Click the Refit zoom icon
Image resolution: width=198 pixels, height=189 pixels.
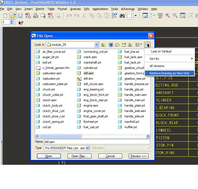click(x=183, y=16)
